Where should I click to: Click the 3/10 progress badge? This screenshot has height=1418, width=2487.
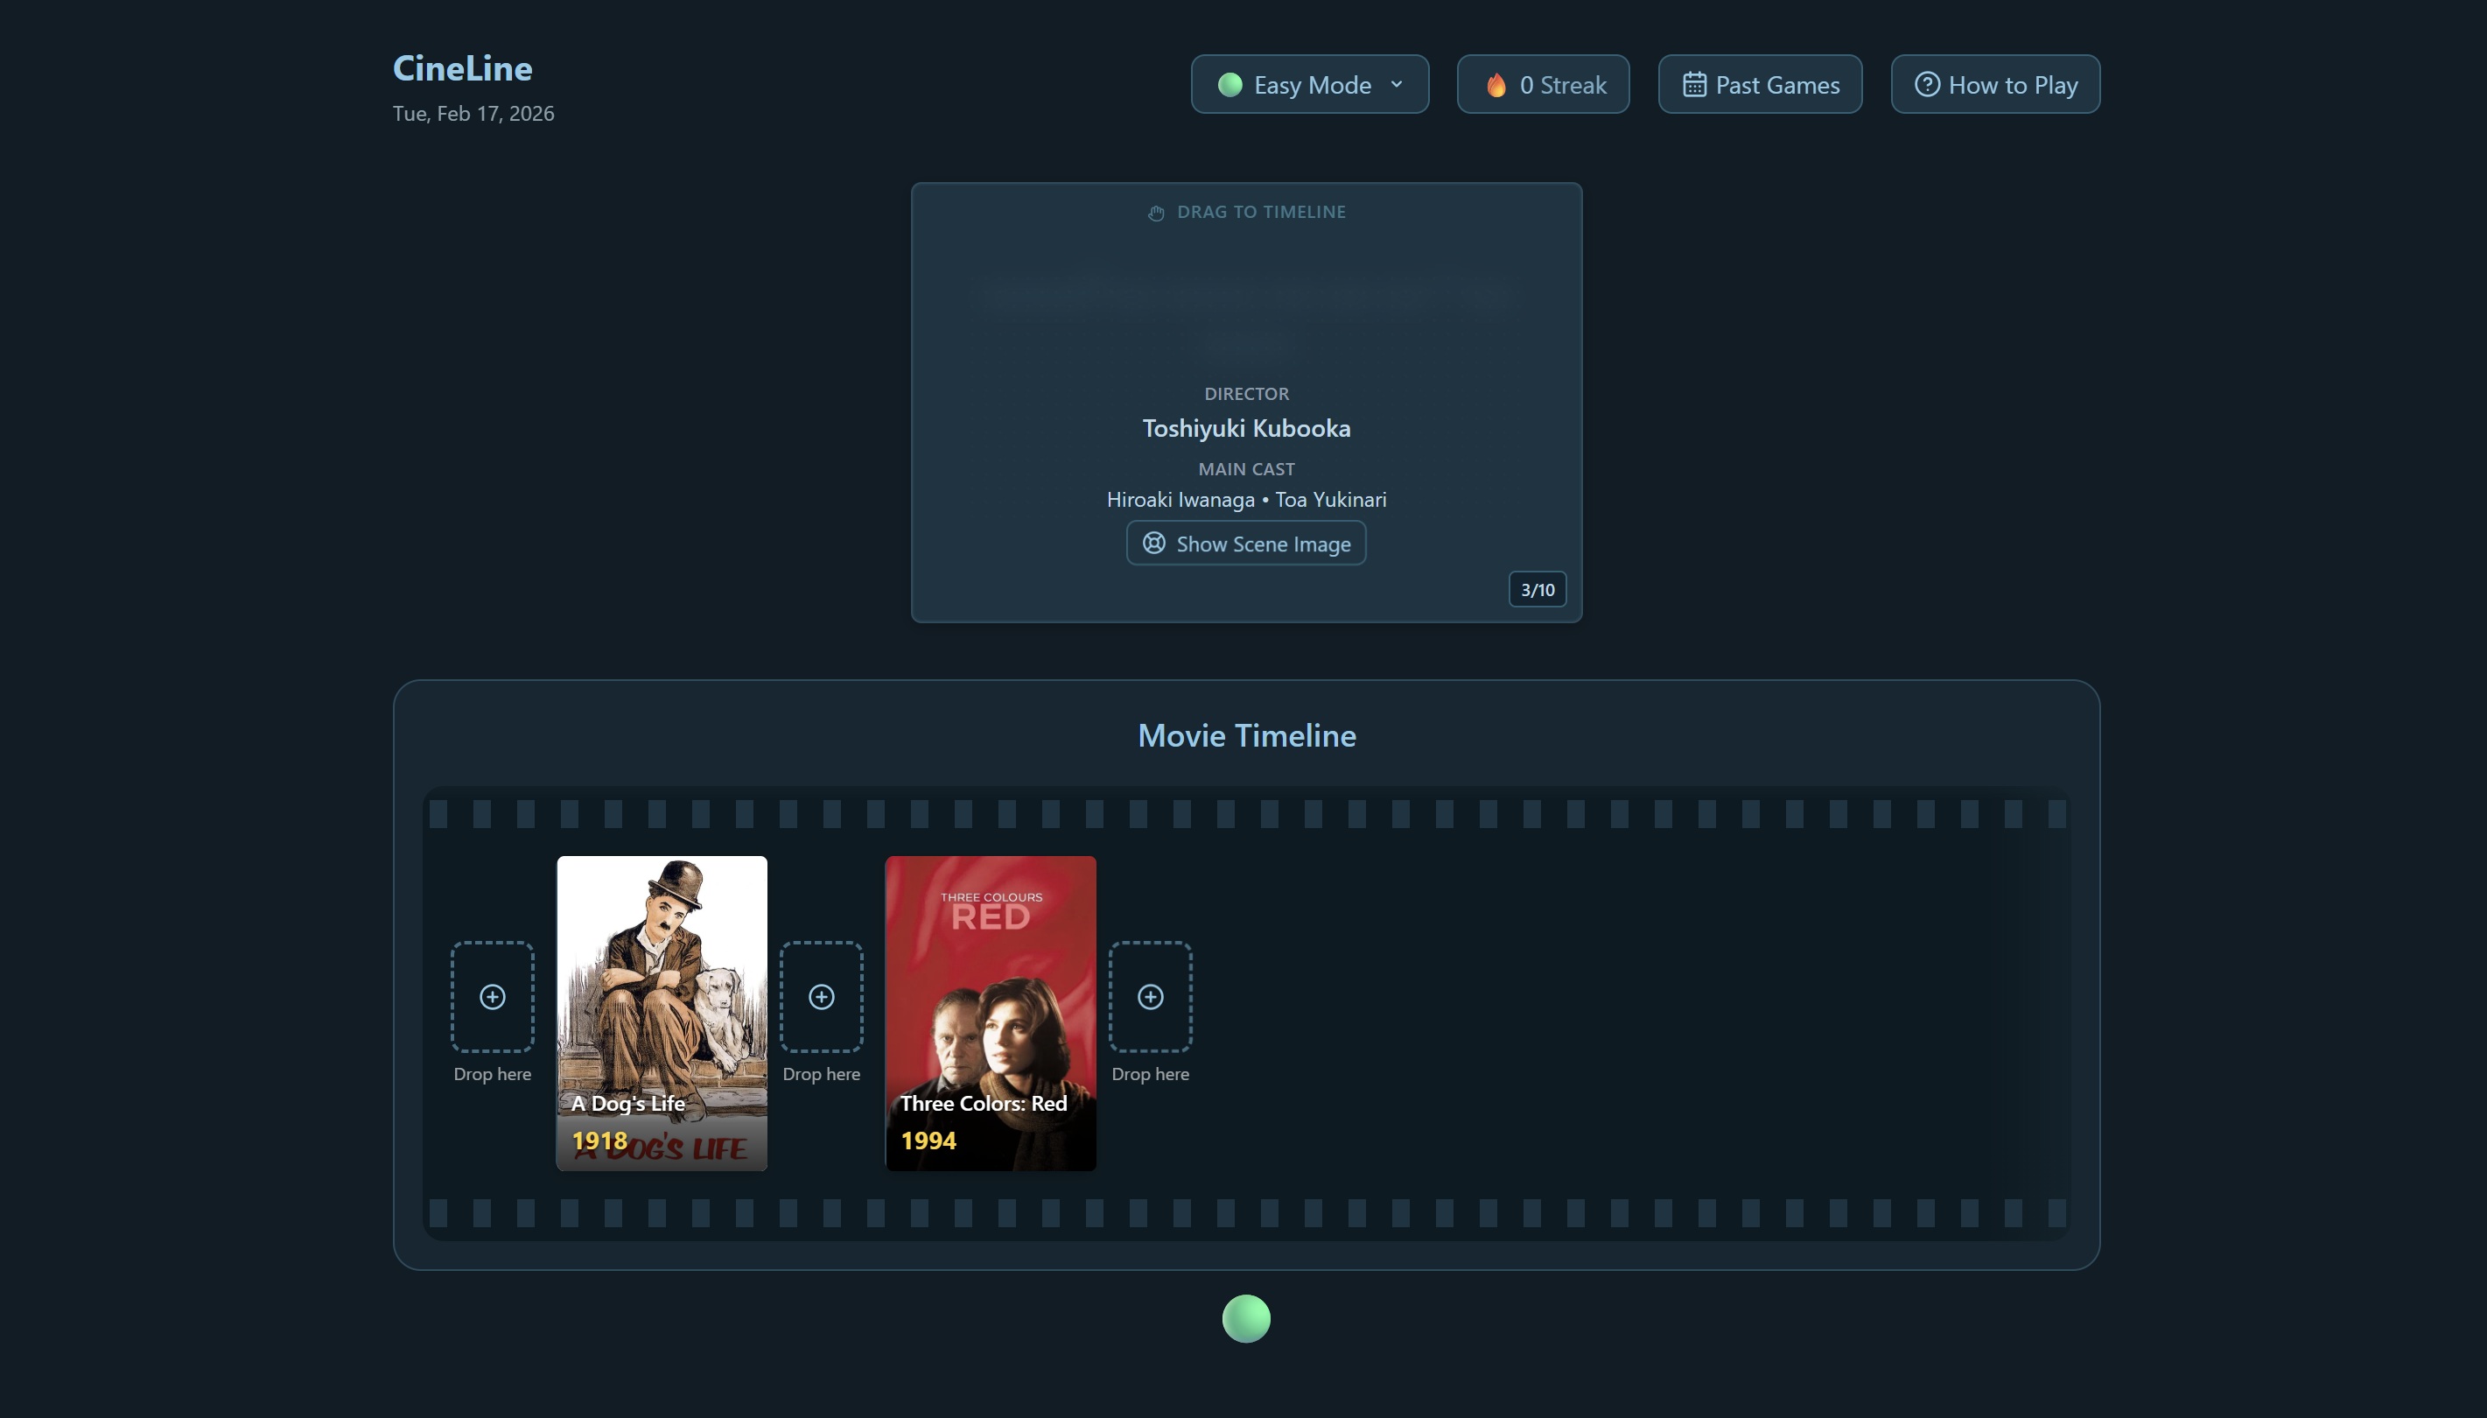pos(1537,589)
